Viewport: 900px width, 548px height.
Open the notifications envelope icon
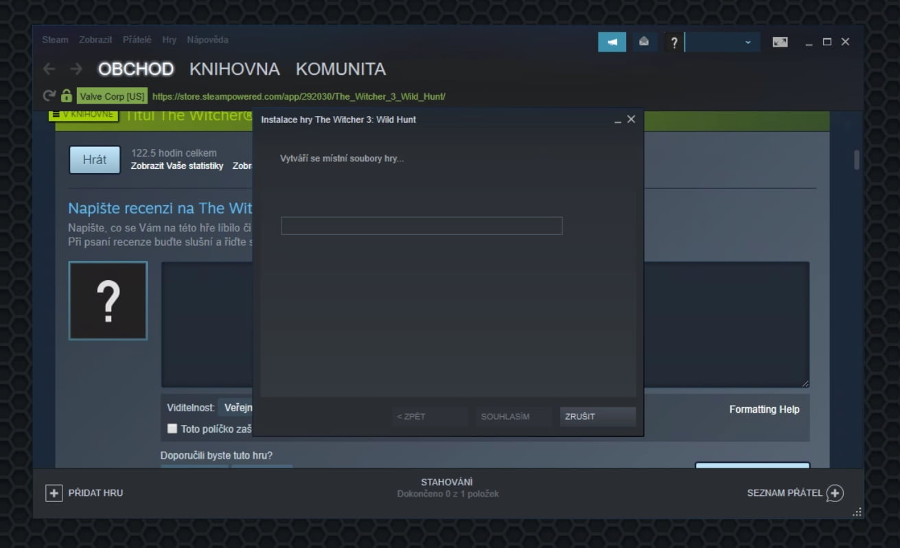click(x=643, y=41)
